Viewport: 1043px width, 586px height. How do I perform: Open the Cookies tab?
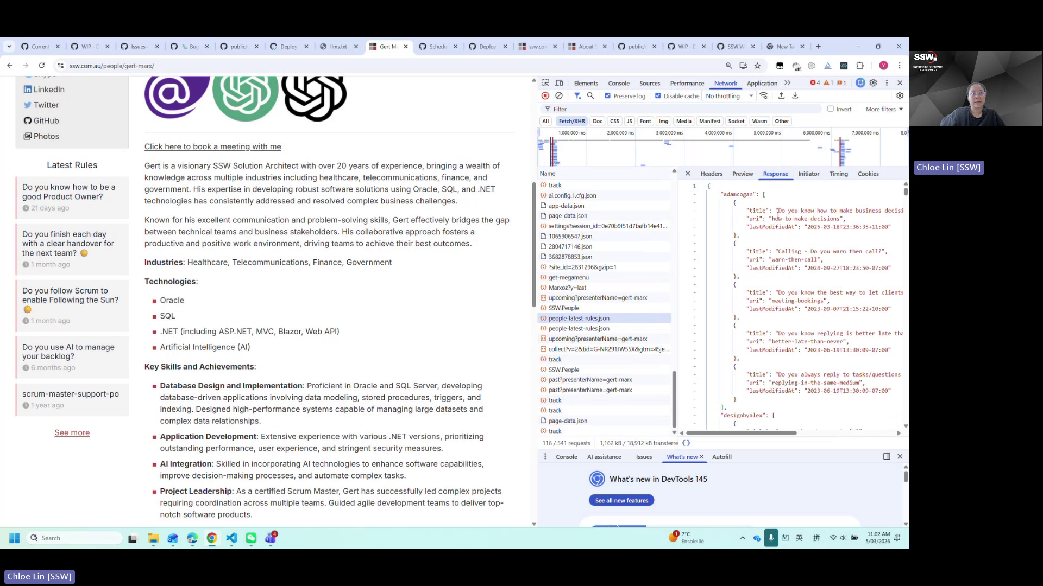click(x=868, y=174)
